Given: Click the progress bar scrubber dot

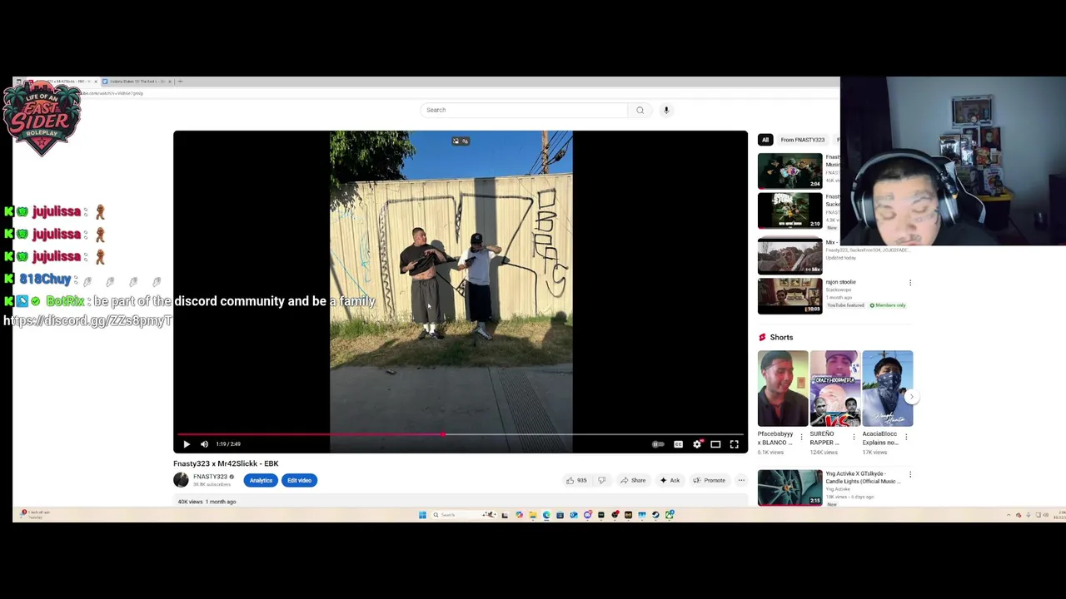Looking at the screenshot, I should pos(443,434).
